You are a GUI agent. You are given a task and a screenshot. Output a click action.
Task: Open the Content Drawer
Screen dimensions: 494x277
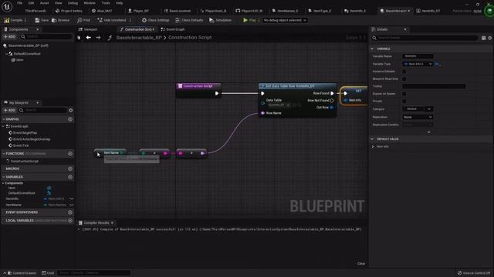click(x=22, y=273)
